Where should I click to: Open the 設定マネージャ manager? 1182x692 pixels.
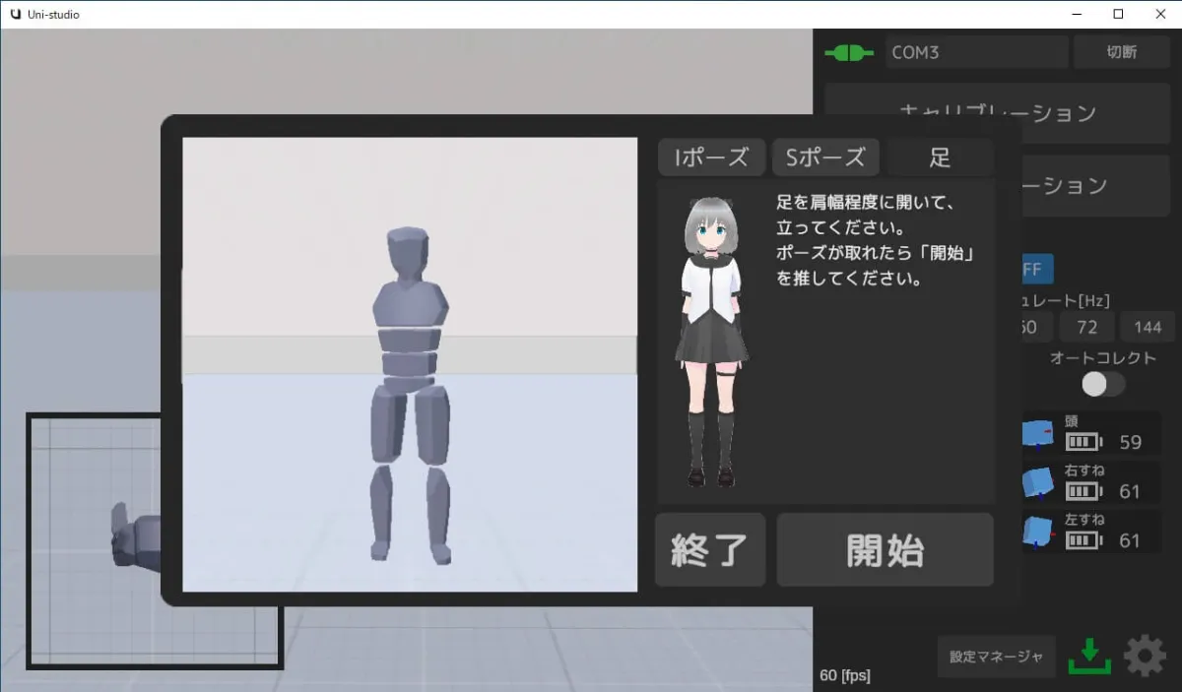[x=996, y=657]
